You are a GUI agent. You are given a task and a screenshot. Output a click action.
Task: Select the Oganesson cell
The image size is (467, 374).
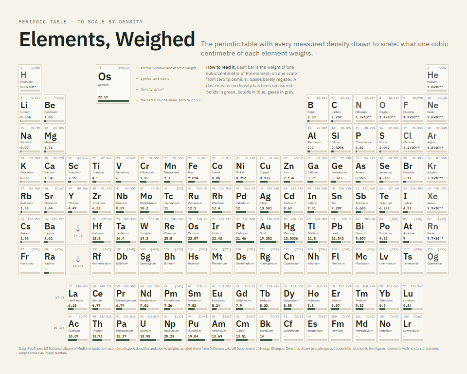tap(437, 261)
